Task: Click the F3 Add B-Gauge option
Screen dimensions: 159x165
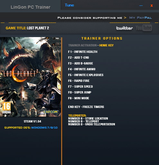Action: [x=80, y=63]
